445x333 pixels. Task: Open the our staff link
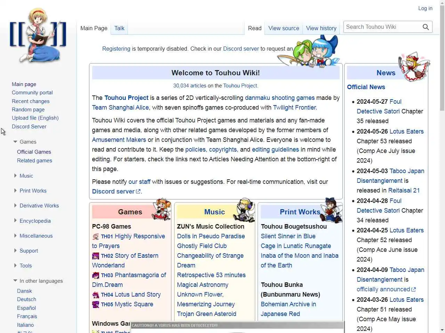point(139,182)
